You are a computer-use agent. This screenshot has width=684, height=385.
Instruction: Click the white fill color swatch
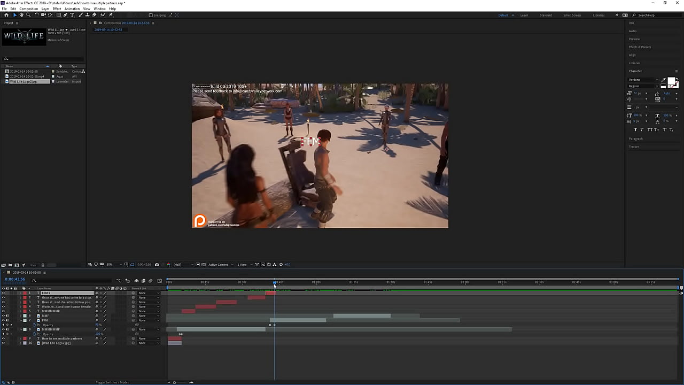(671, 81)
